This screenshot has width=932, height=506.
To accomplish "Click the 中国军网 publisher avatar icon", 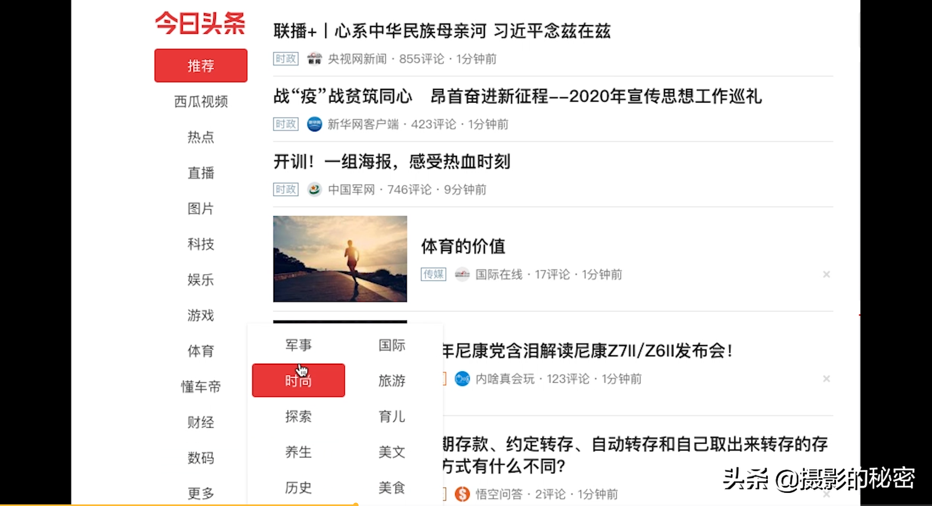I will pos(314,189).
